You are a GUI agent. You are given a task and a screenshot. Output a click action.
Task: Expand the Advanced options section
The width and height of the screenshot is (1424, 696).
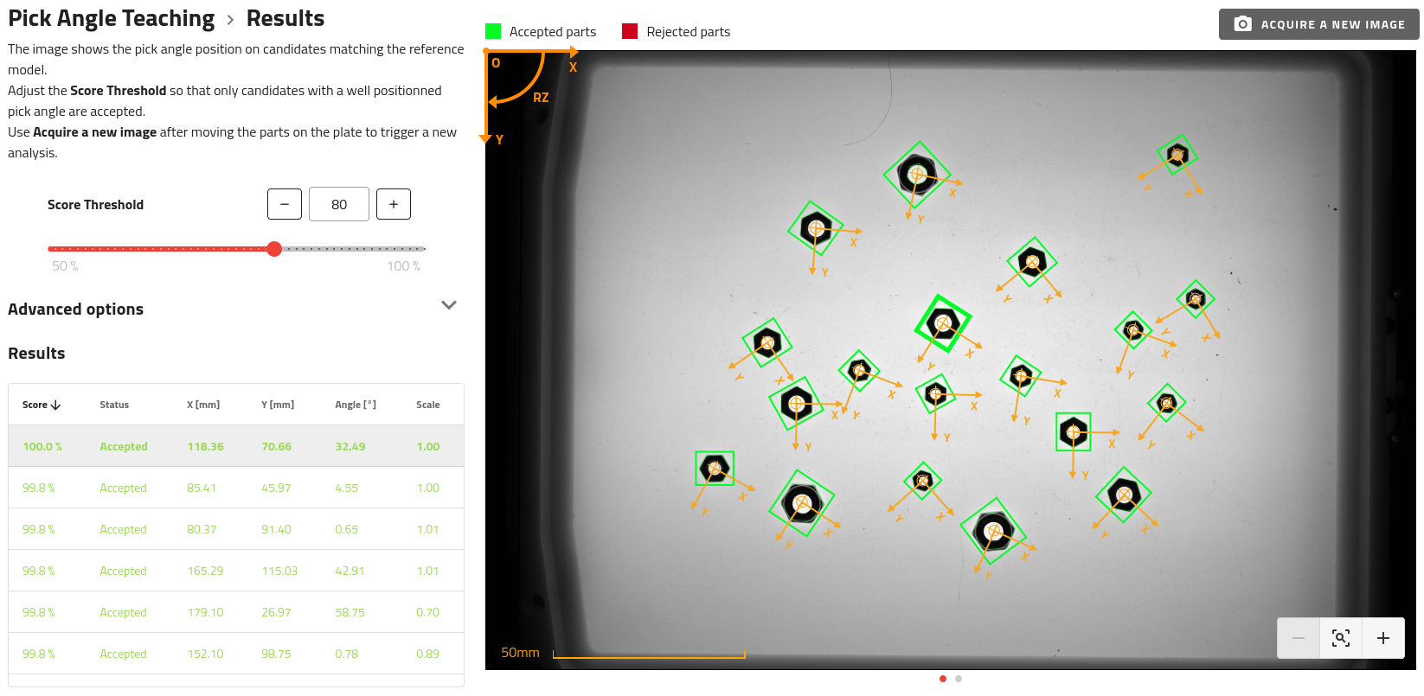coord(448,306)
